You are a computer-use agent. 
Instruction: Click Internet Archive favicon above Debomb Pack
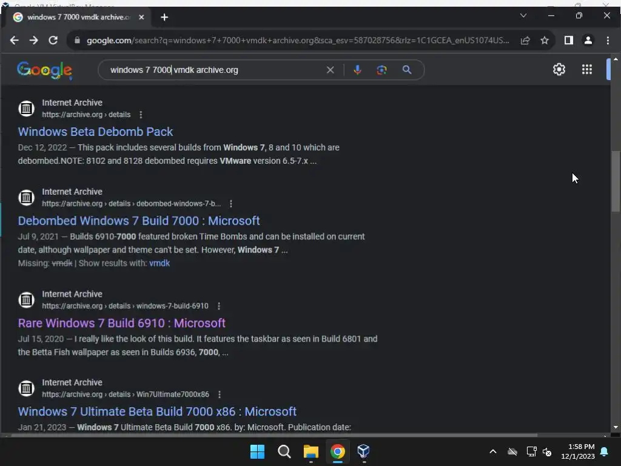[x=27, y=108]
